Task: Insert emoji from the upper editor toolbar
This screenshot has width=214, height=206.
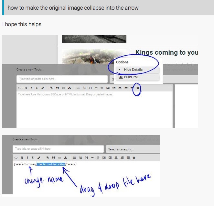Action: (x=102, y=88)
